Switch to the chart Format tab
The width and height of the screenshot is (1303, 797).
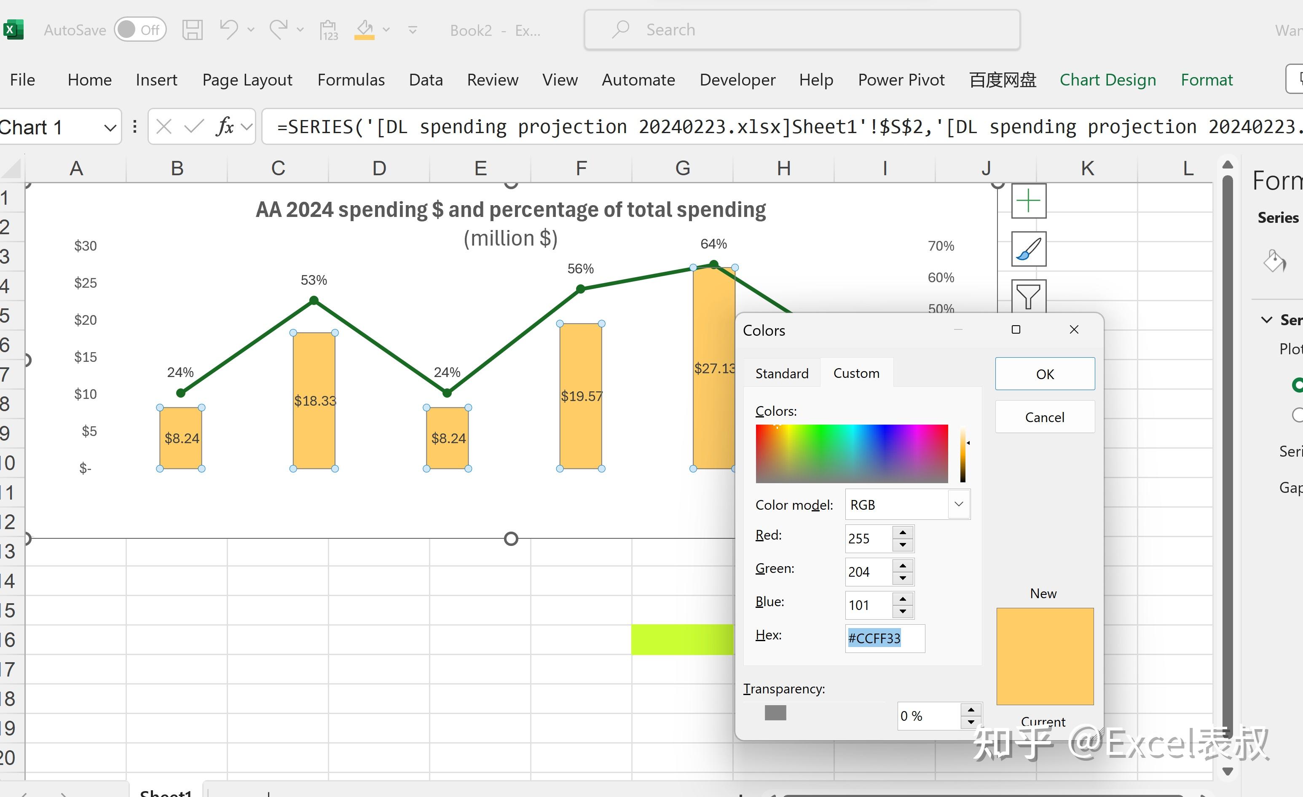(1207, 80)
